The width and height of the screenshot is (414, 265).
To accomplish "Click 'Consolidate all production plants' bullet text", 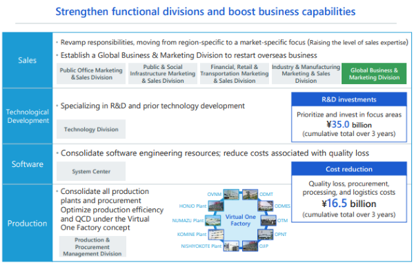I will coord(112,210).
